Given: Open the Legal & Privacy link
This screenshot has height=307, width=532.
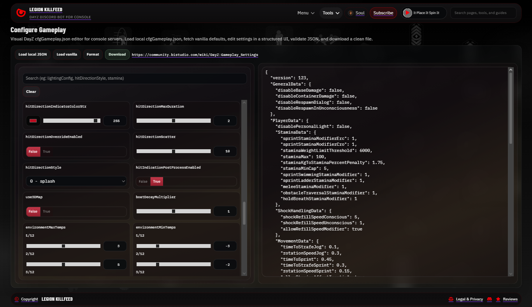Looking at the screenshot, I should (469, 299).
